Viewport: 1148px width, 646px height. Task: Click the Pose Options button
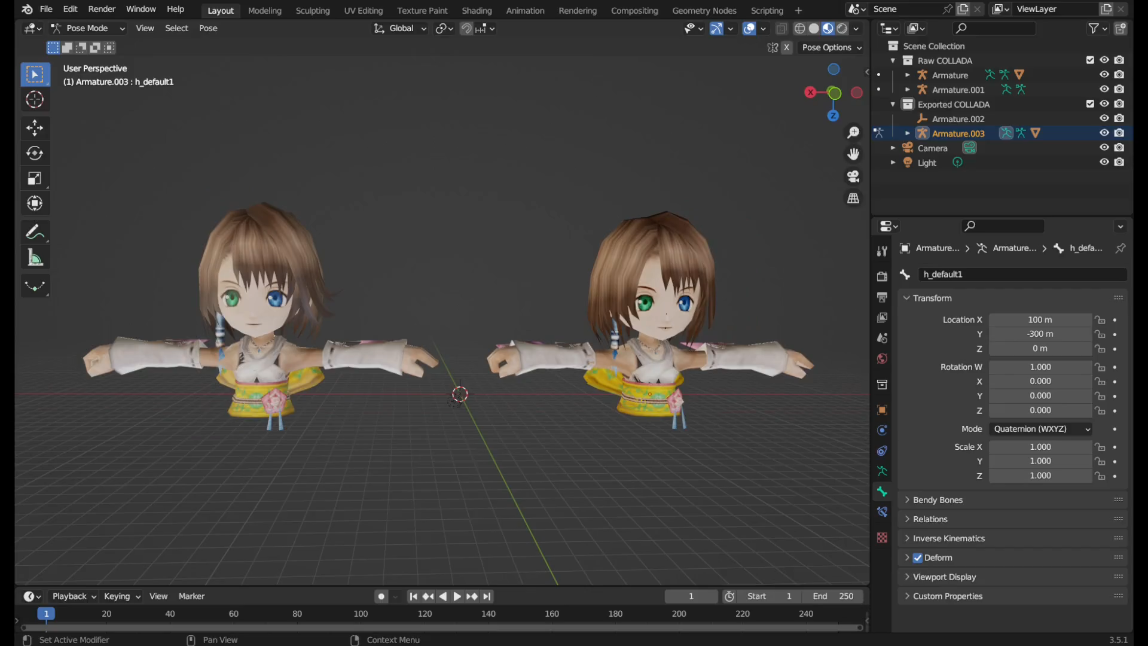click(831, 47)
